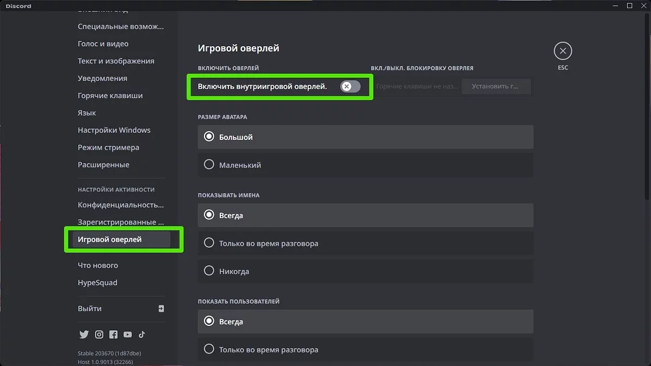Enable the in-game overlay toggle
This screenshot has height=366, width=651.
tap(350, 86)
